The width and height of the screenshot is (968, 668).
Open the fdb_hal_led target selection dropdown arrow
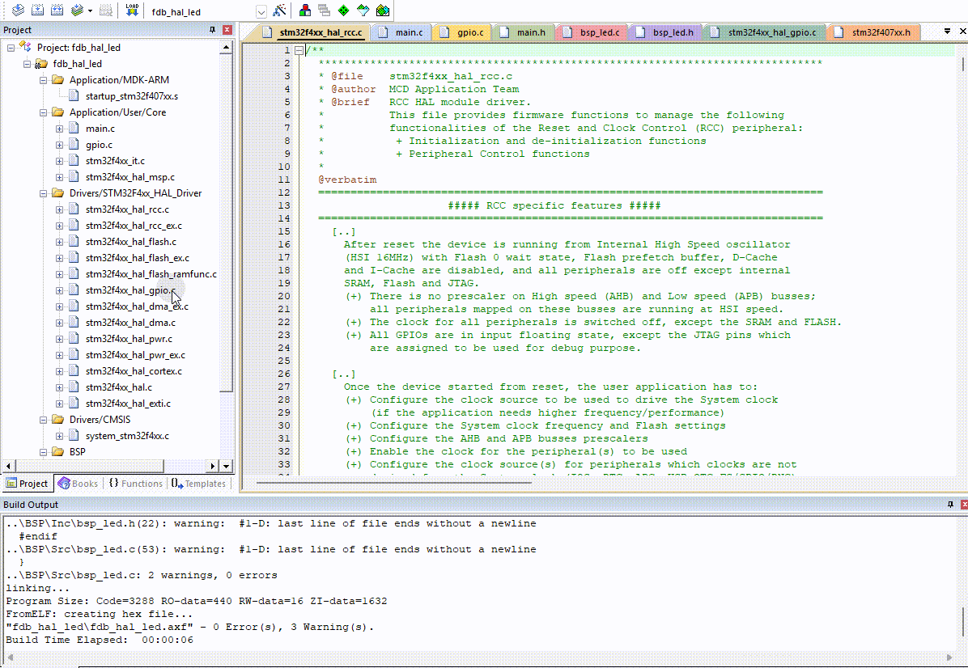[261, 11]
